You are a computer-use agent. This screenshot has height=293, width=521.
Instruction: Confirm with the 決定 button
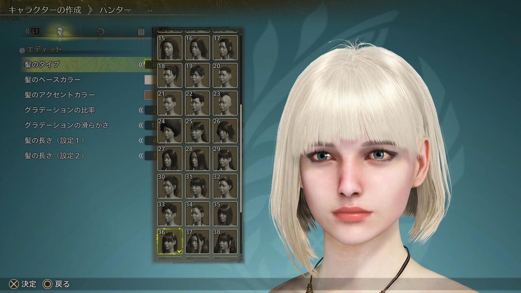coord(23,284)
